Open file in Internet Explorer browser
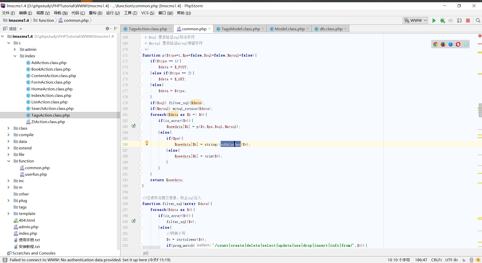The image size is (482, 263). point(466,44)
